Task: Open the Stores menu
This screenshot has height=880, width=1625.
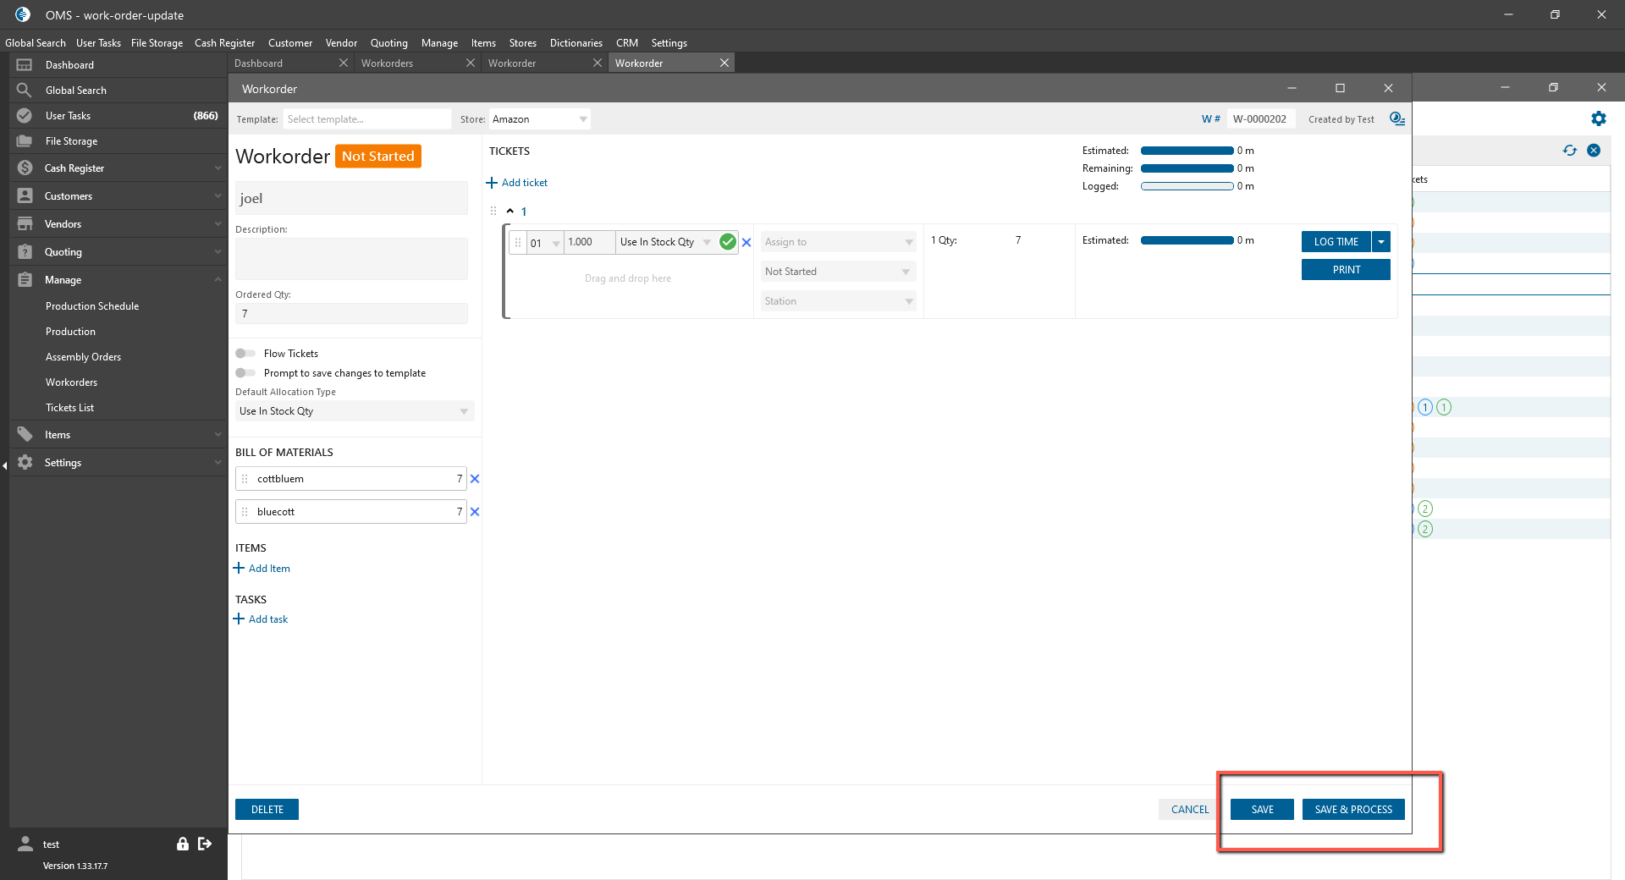Action: [x=522, y=43]
